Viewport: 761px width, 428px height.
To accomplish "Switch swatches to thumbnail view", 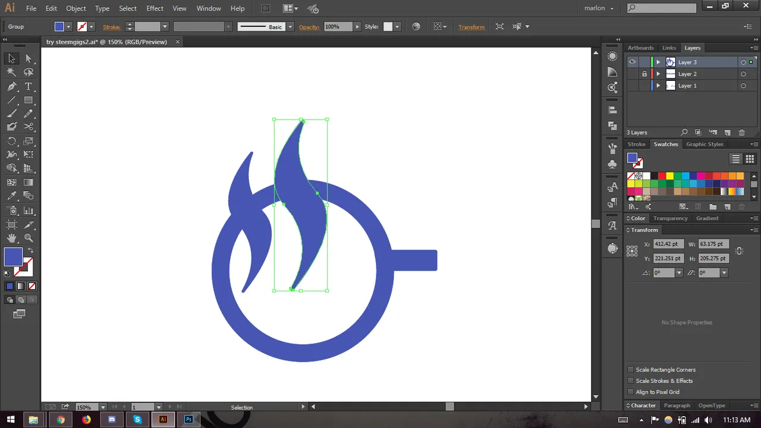I will pyautogui.click(x=750, y=159).
